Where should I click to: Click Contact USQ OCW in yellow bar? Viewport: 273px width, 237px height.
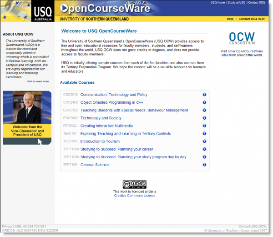[252, 19]
